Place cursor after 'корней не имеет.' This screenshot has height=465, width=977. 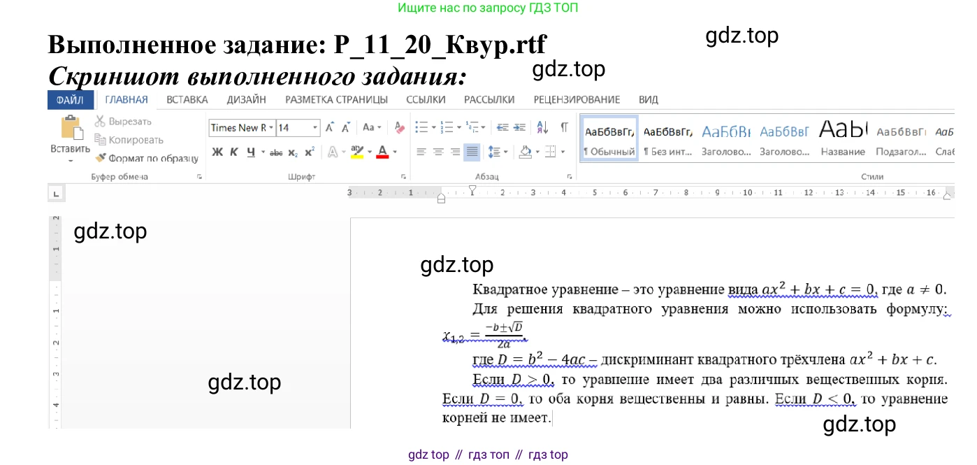[x=552, y=419]
